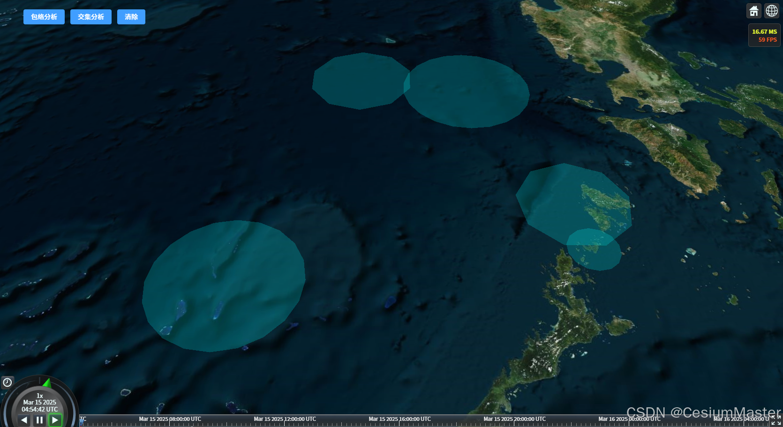Click the green speed pointer on shuttle ring

47,383
